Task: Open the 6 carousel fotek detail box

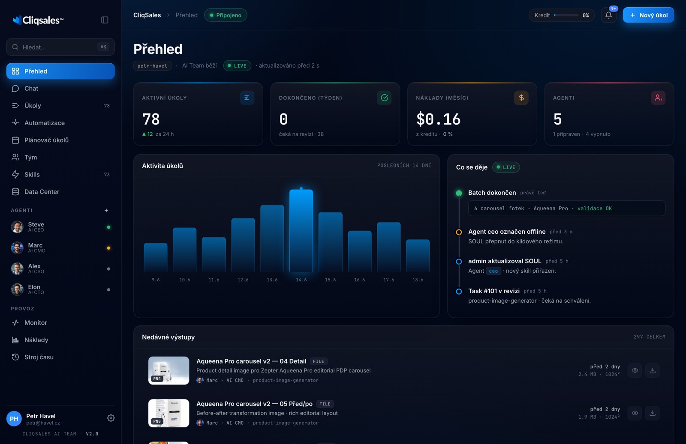Action: (567, 209)
